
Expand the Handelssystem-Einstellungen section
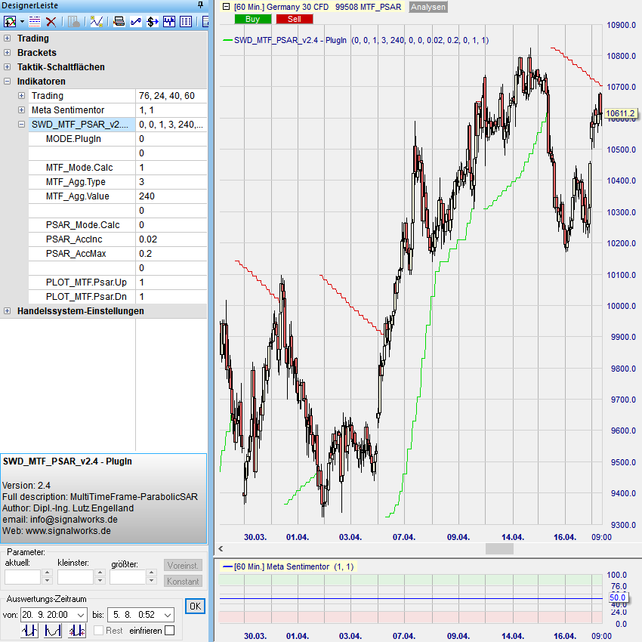(x=7, y=311)
